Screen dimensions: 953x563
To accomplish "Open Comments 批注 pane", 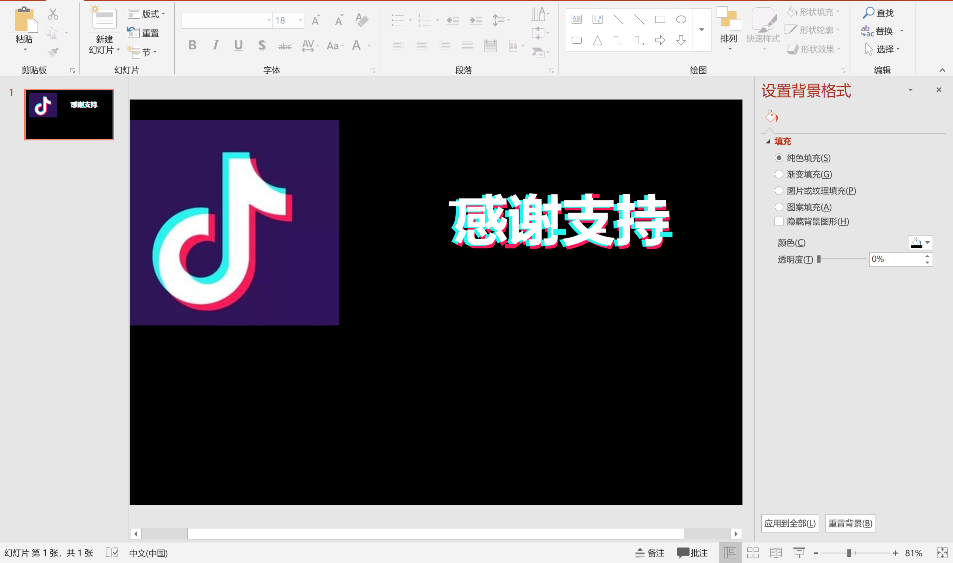I will (x=692, y=553).
